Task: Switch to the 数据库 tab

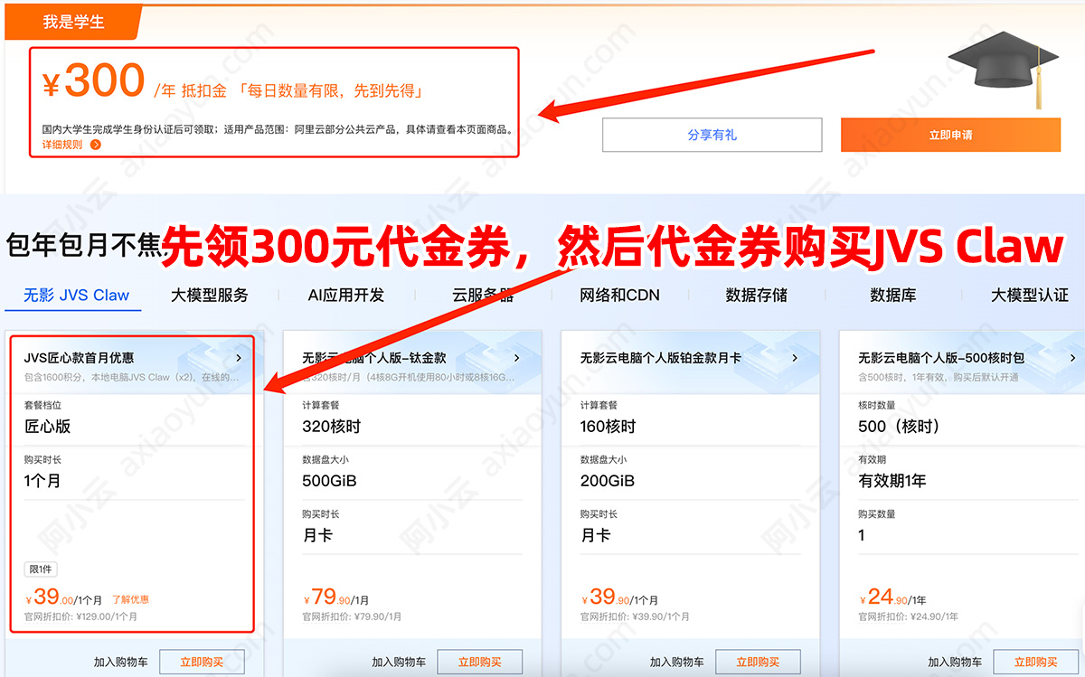Action: (x=892, y=296)
